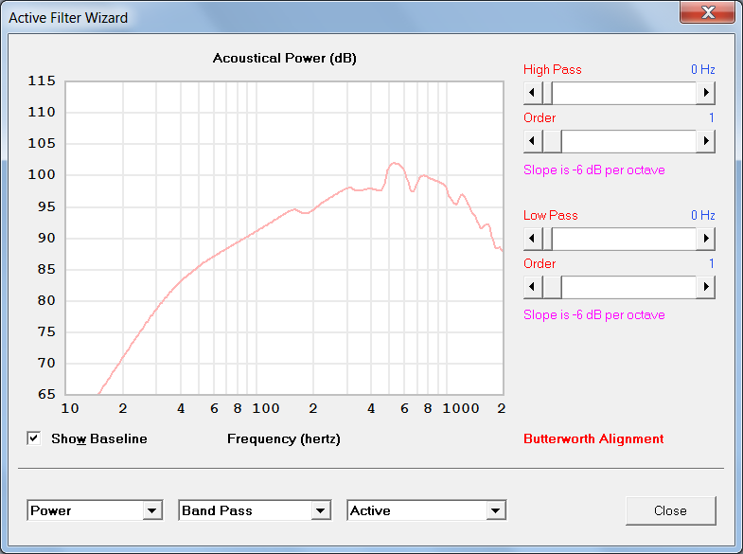Click left arrow of Low Pass frequency scrollbar
The width and height of the screenshot is (743, 554).
click(x=533, y=239)
